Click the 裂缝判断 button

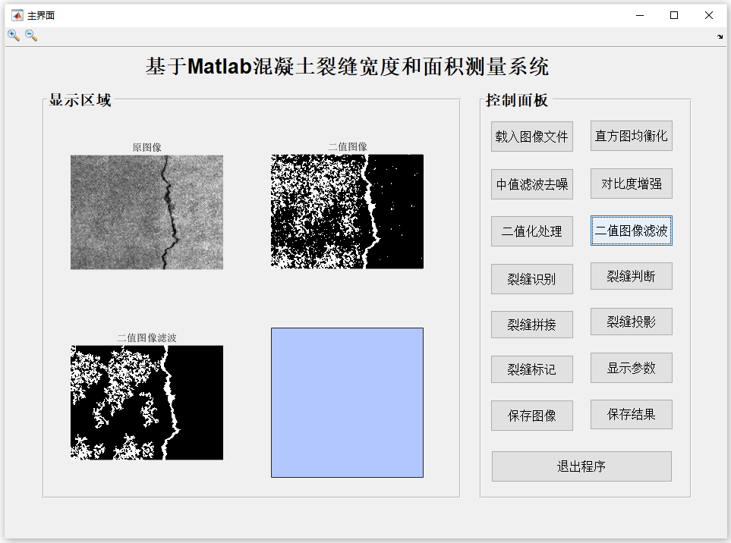(632, 276)
